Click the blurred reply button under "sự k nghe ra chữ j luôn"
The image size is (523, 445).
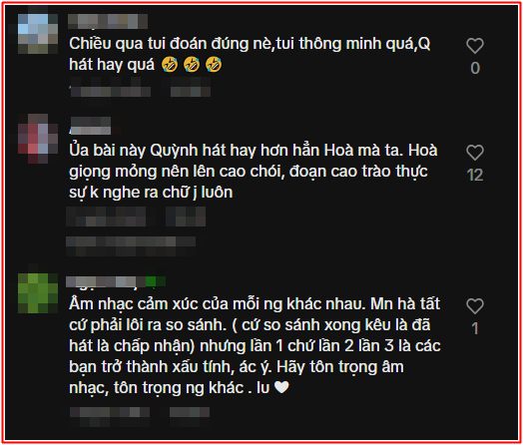tap(186, 217)
